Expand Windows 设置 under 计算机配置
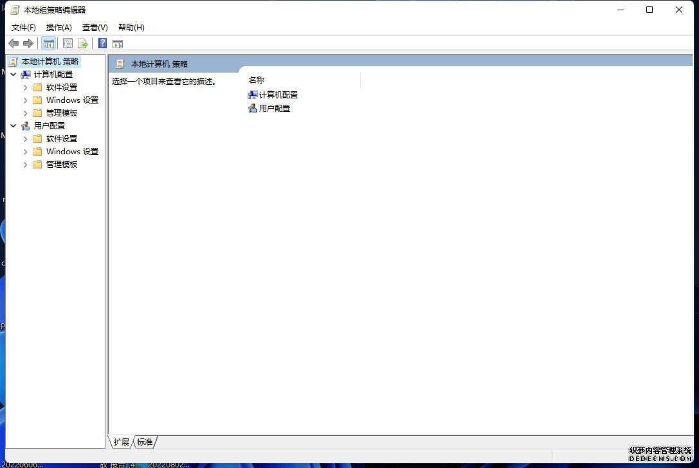Image resolution: width=699 pixels, height=468 pixels. 26,100
